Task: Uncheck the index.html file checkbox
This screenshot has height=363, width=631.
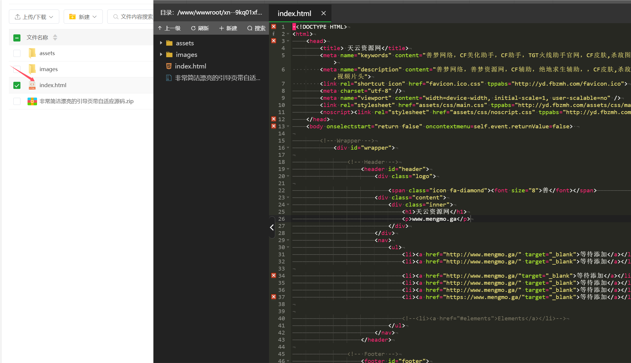Action: coord(17,85)
